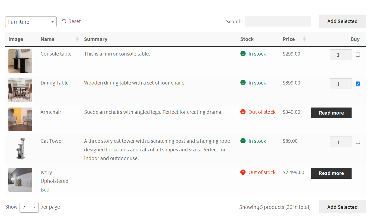This screenshot has width=373, height=221.
Task: Select the Summary column header
Action: pos(96,39)
